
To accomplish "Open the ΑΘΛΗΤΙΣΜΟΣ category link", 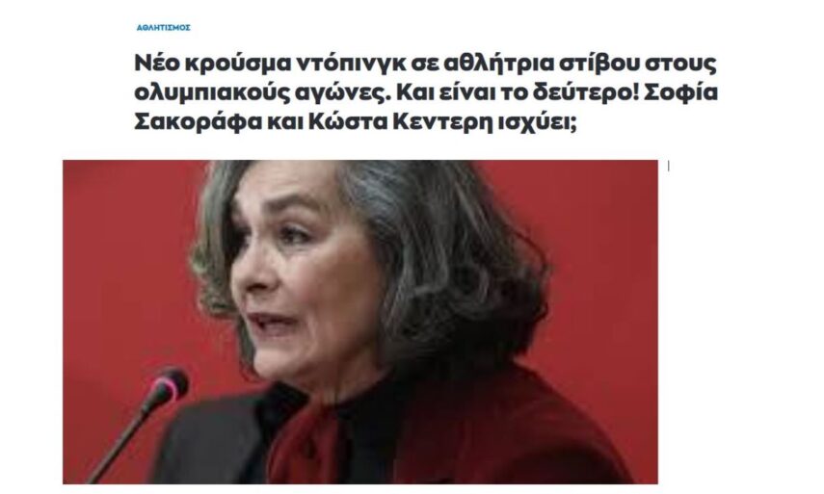I will point(164,28).
